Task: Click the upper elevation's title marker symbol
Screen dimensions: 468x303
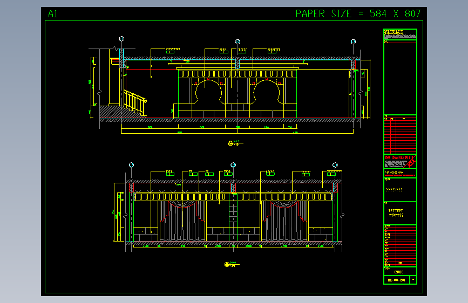Action: pos(230,143)
